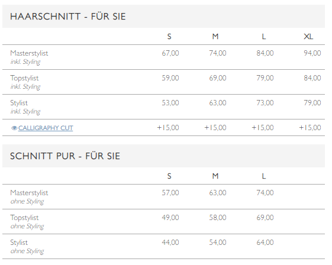Image resolution: width=332 pixels, height=265 pixels.
Task: Click the Stylist L price 73,00
Action: point(265,103)
